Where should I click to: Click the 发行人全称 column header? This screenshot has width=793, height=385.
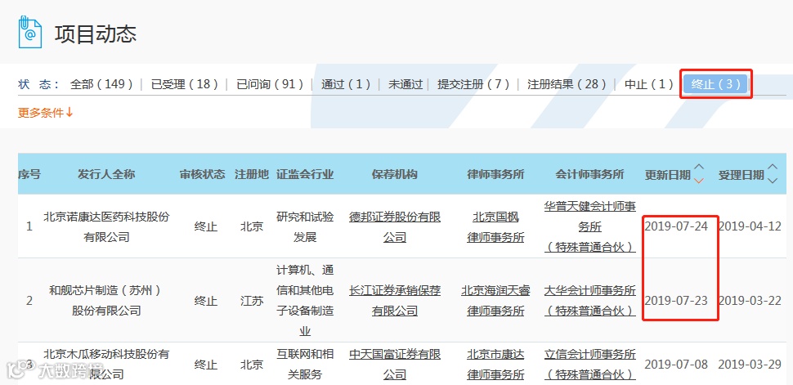[106, 175]
